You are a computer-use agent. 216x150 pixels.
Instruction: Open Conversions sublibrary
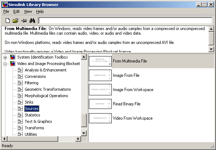pyautogui.click(x=35, y=76)
